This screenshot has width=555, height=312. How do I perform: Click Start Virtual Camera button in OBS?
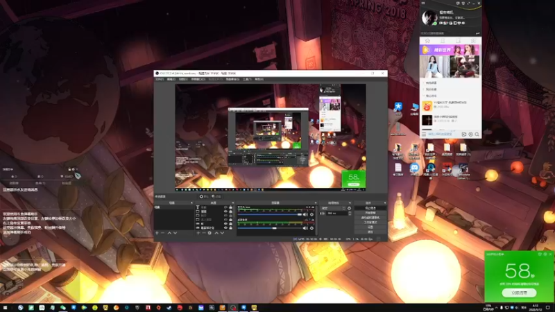370,218
